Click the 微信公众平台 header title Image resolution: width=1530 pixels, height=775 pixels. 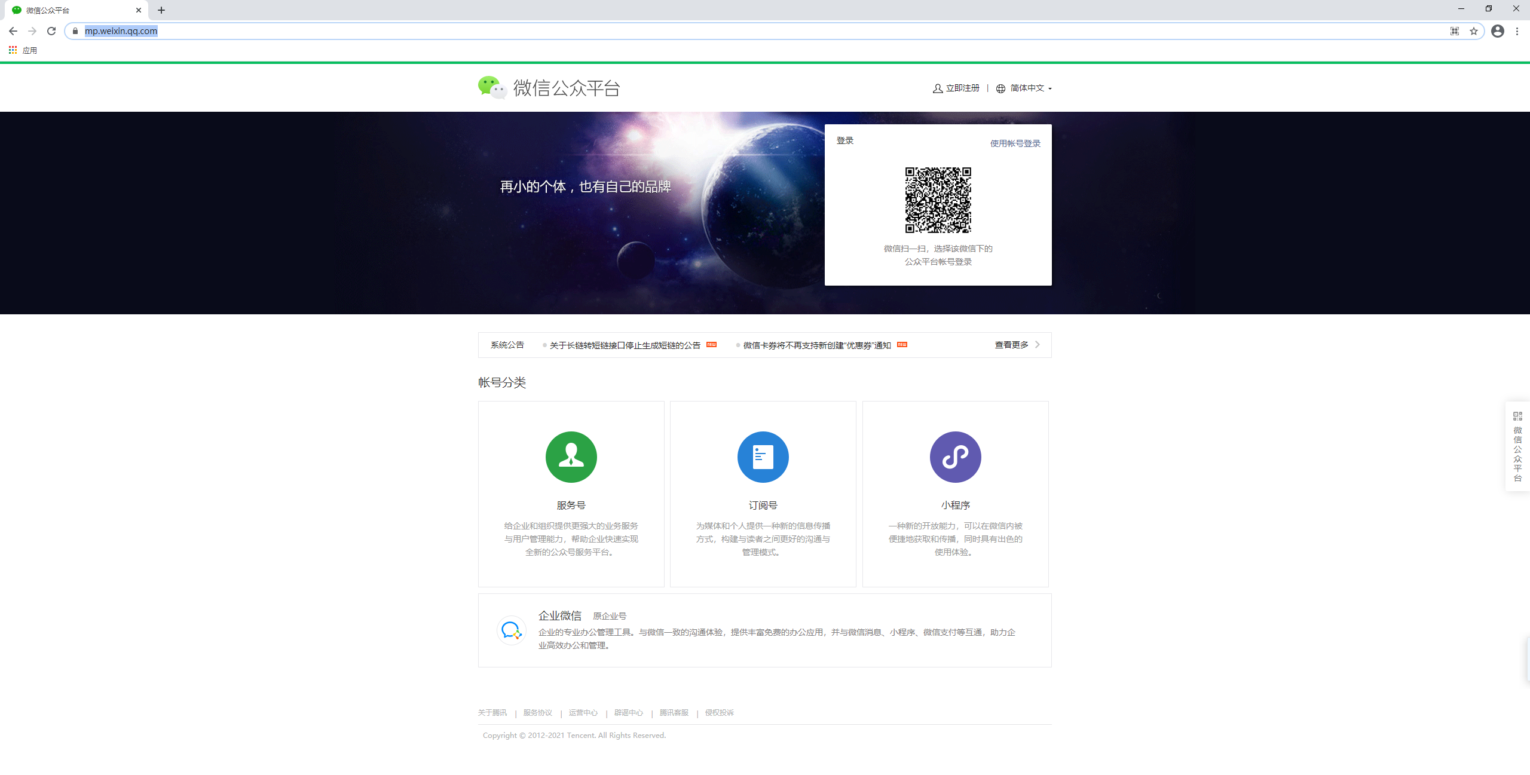pyautogui.click(x=567, y=88)
